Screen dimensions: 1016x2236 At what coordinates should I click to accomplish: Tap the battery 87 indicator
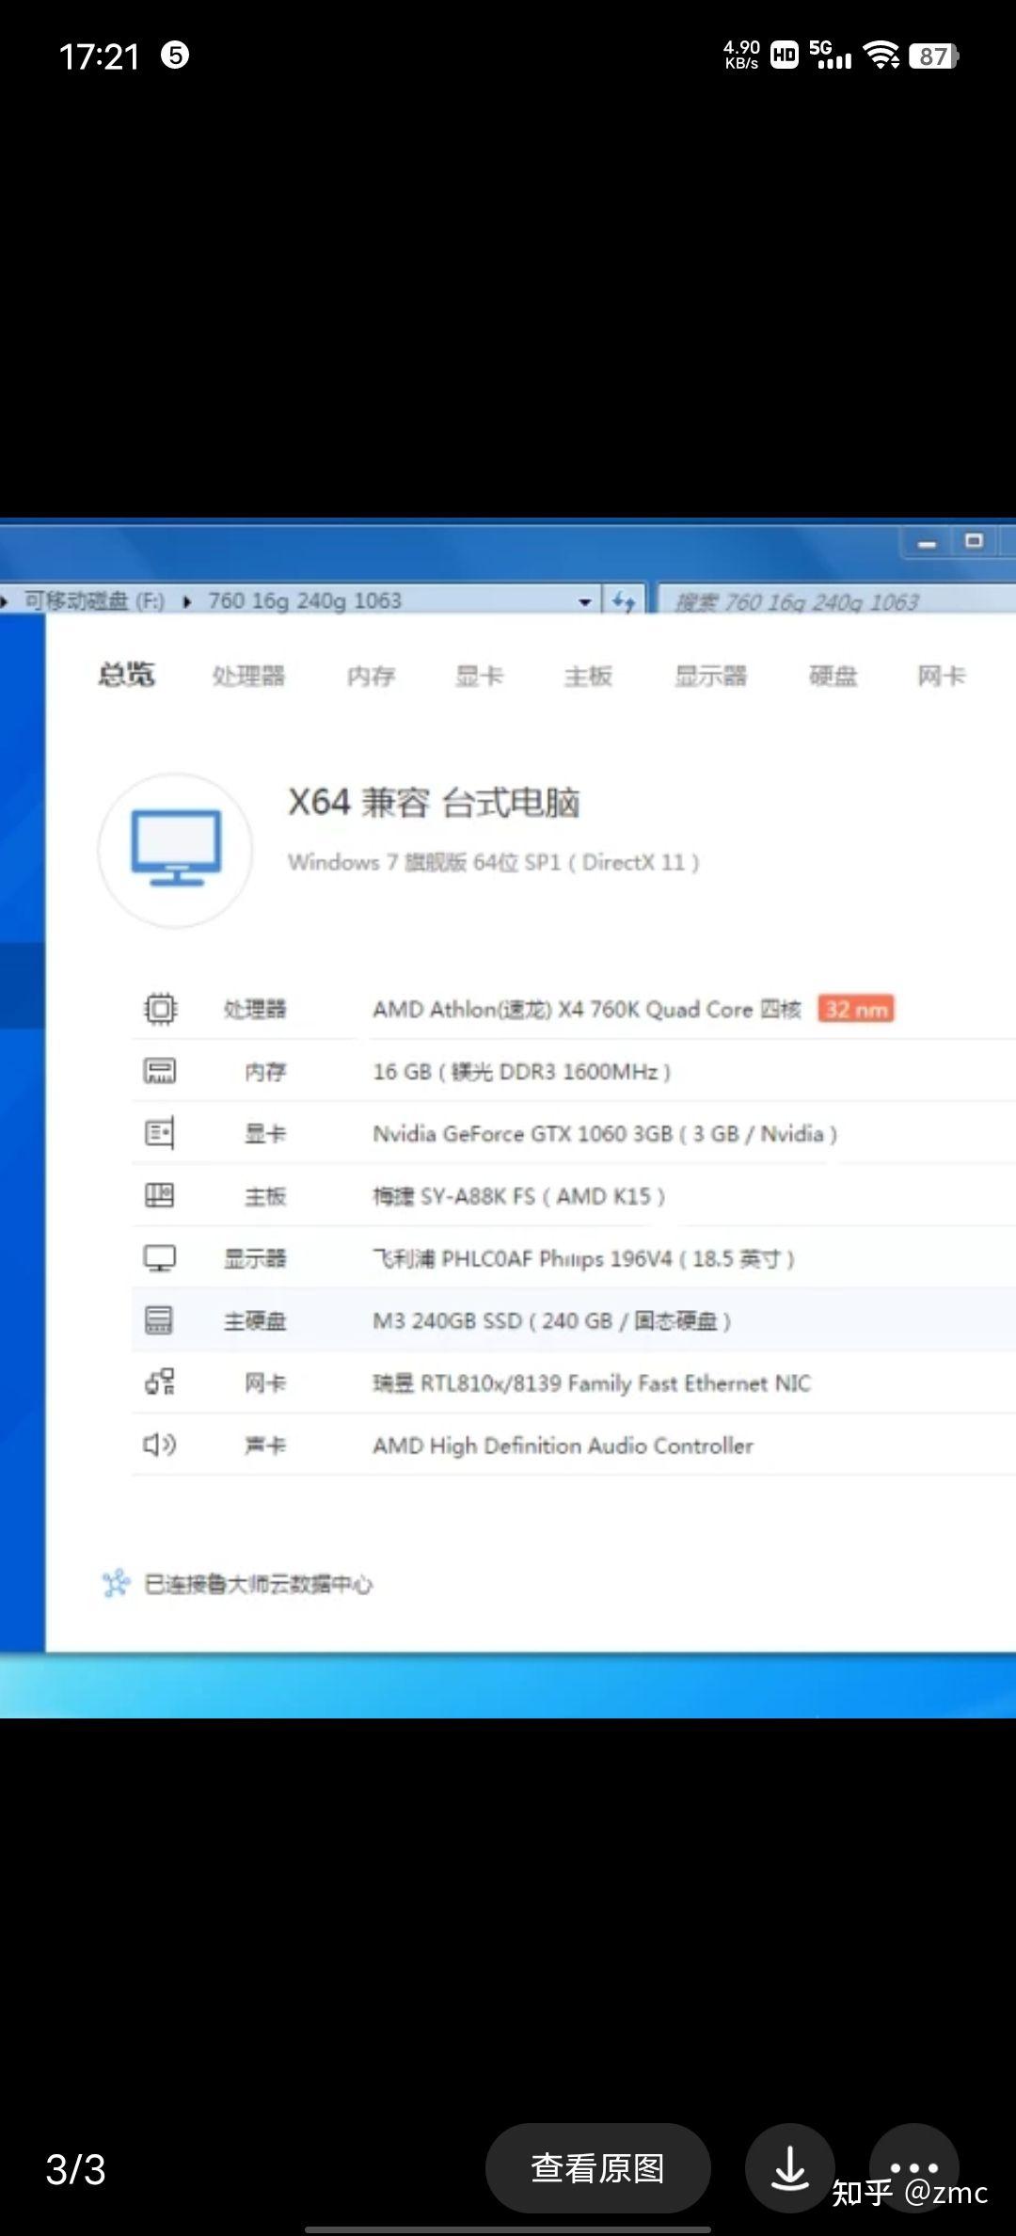click(934, 56)
